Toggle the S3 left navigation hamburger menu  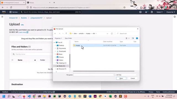point(2,17)
